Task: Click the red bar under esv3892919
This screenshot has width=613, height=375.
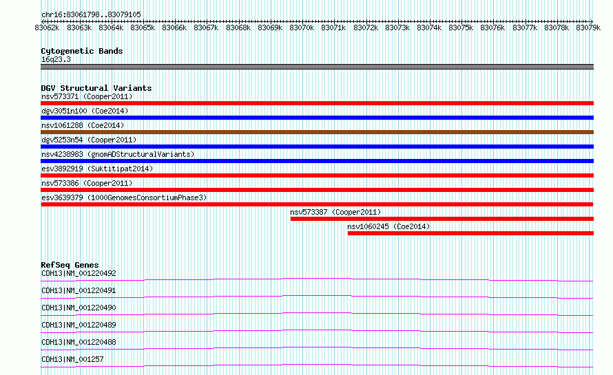Action: [x=317, y=175]
